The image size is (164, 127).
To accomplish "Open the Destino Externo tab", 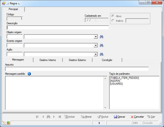I will 77,60.
